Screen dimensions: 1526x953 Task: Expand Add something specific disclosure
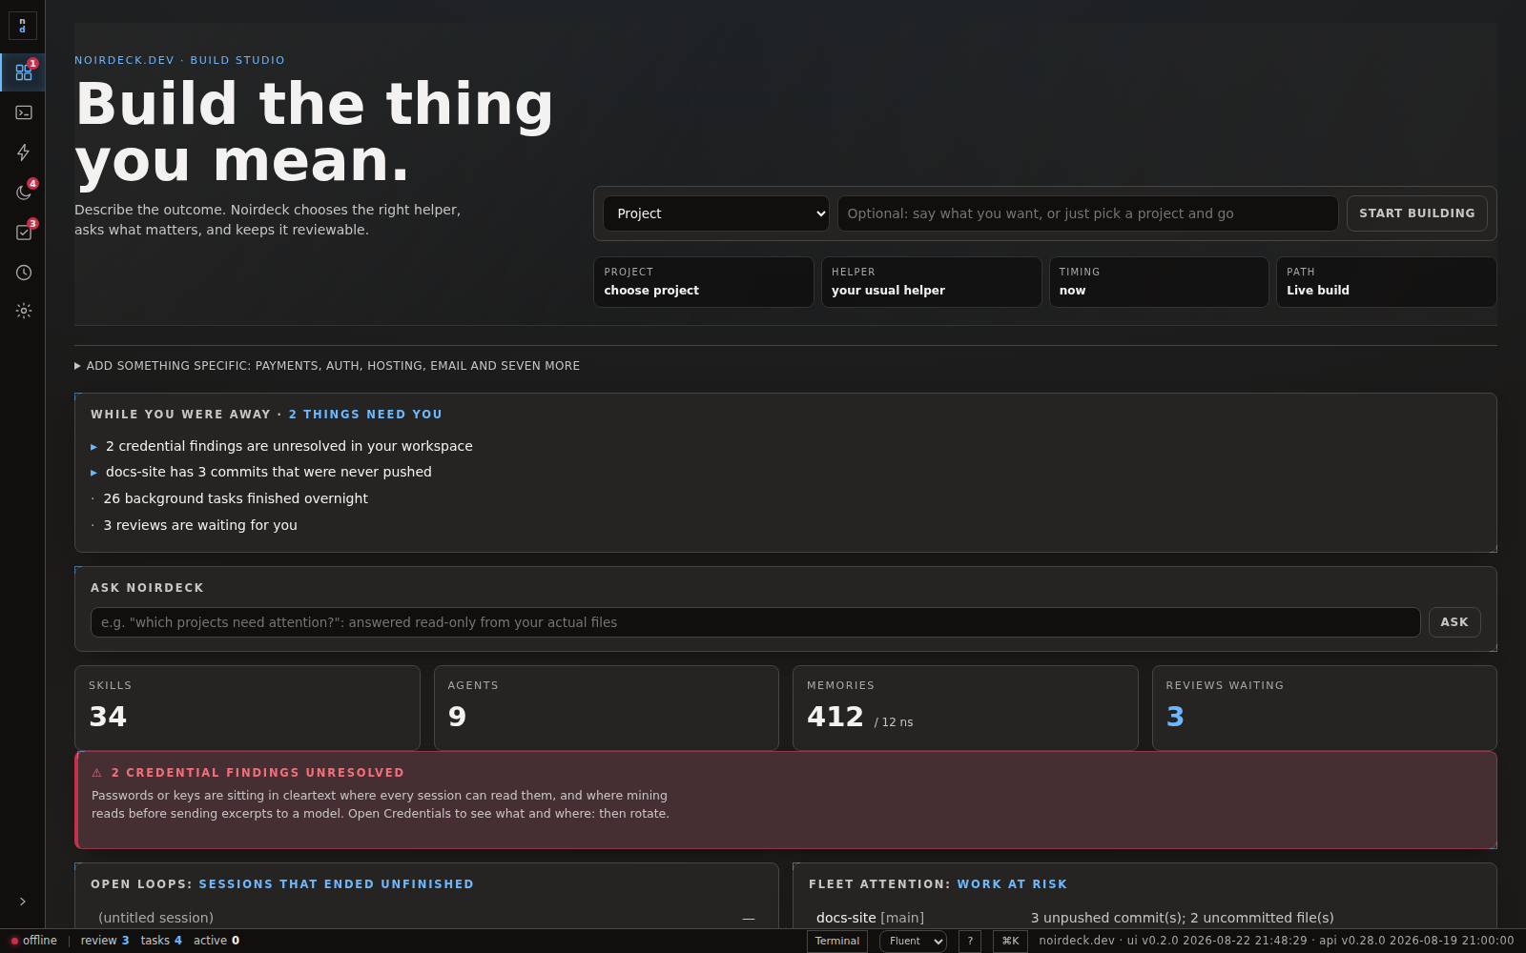(x=327, y=366)
